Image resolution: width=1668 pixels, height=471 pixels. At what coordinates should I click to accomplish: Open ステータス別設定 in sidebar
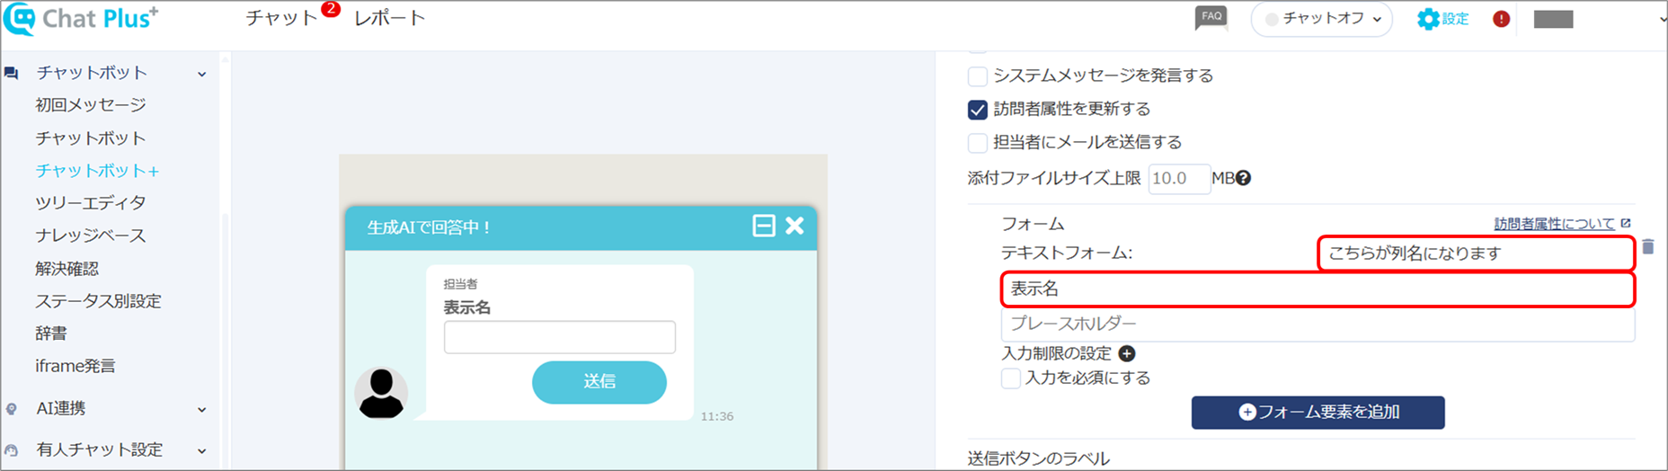click(x=99, y=301)
